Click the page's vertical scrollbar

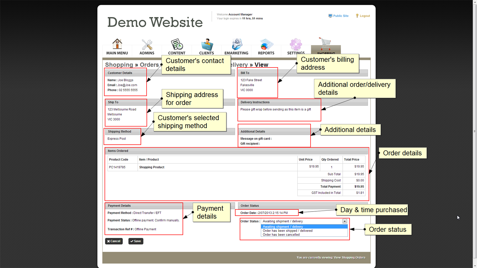(x=474, y=131)
